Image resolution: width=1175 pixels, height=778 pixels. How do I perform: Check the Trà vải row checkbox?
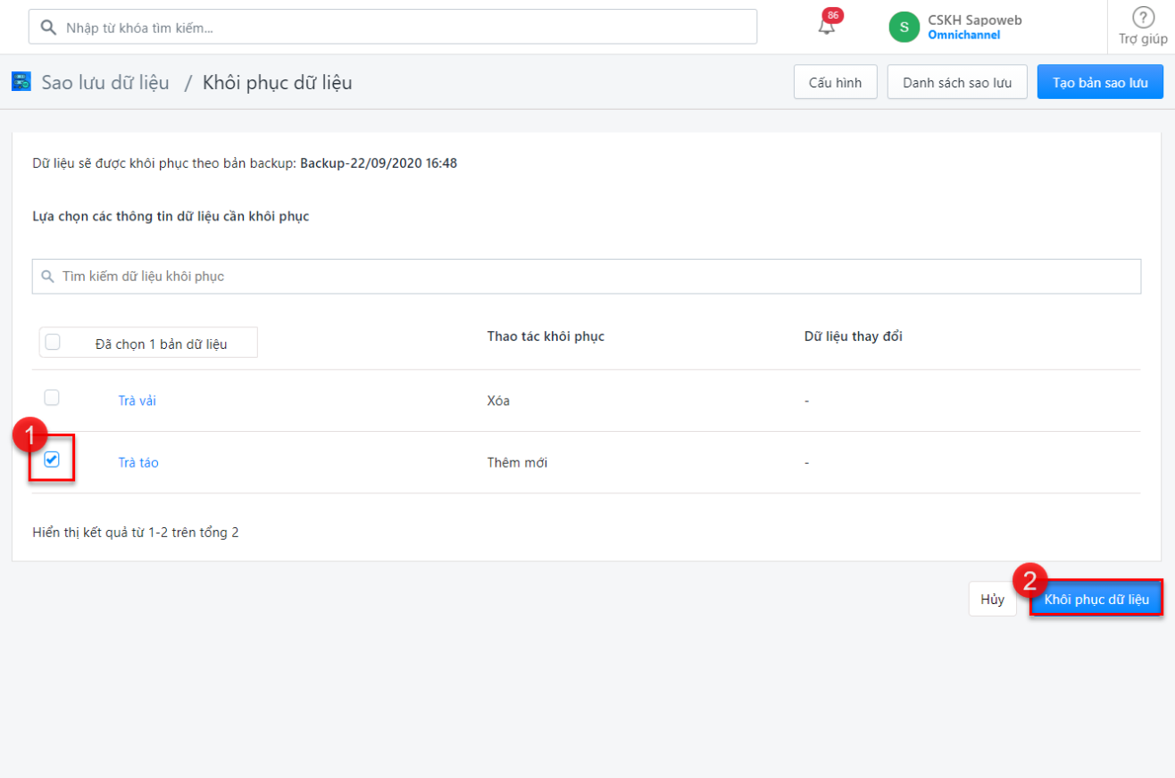(x=52, y=397)
